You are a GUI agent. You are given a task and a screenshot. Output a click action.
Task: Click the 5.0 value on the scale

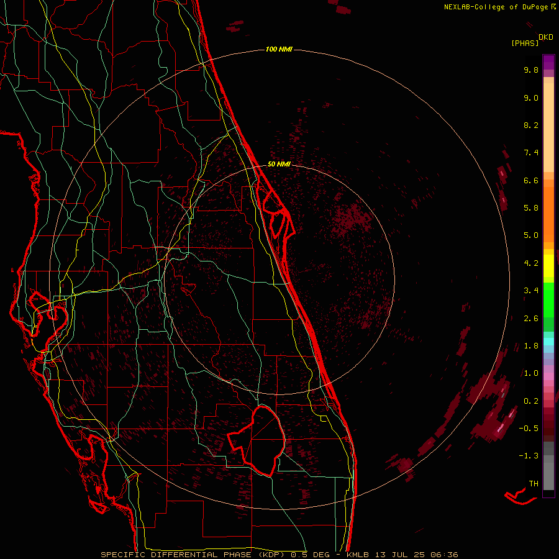531,235
